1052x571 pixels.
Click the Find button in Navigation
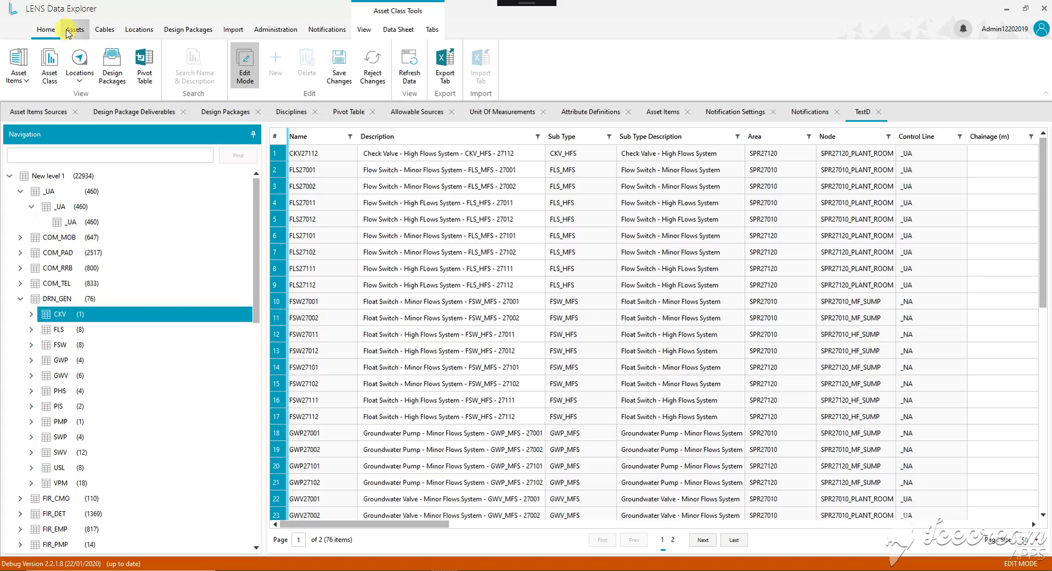tap(238, 155)
